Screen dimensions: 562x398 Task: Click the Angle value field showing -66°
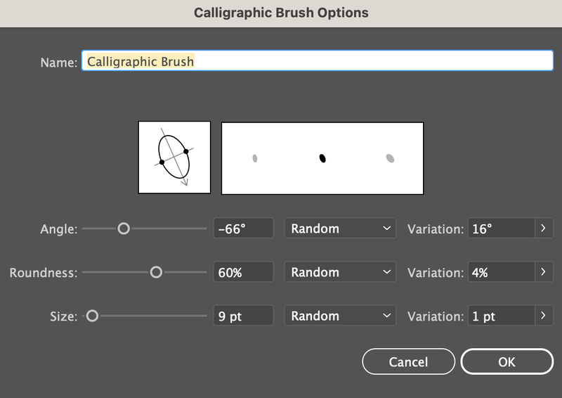[x=243, y=229]
